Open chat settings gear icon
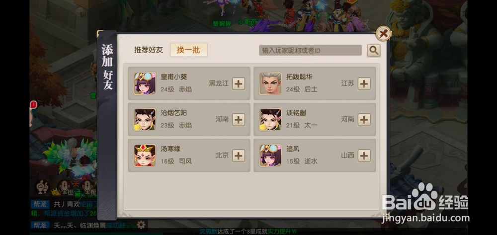The width and height of the screenshot is (497, 235). [141, 225]
